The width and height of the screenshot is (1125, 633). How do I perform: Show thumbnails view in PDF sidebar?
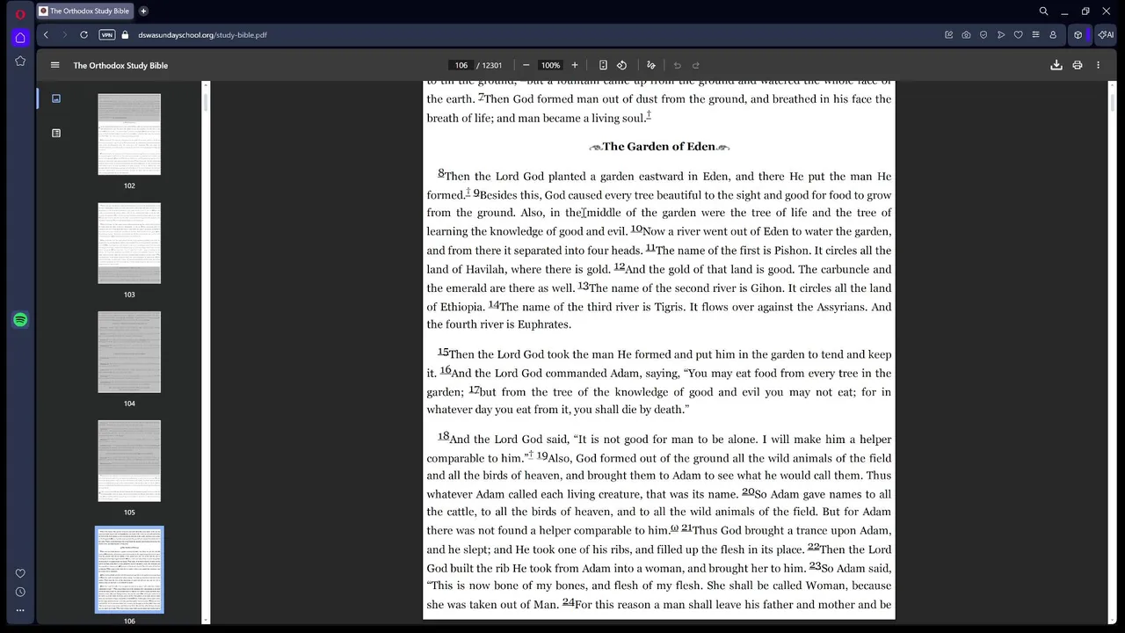click(x=56, y=98)
